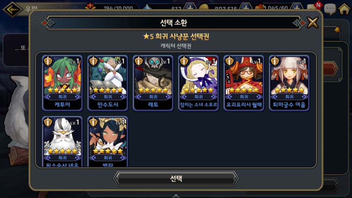The height and width of the screenshot is (198, 352).
Task: Close the 선택 소환 dialog
Action: [x=313, y=22]
